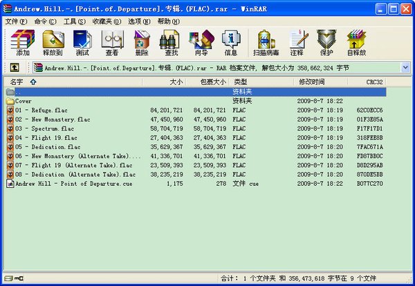Click the window resize grip in status bar
The image size is (415, 286).
tap(409, 280)
